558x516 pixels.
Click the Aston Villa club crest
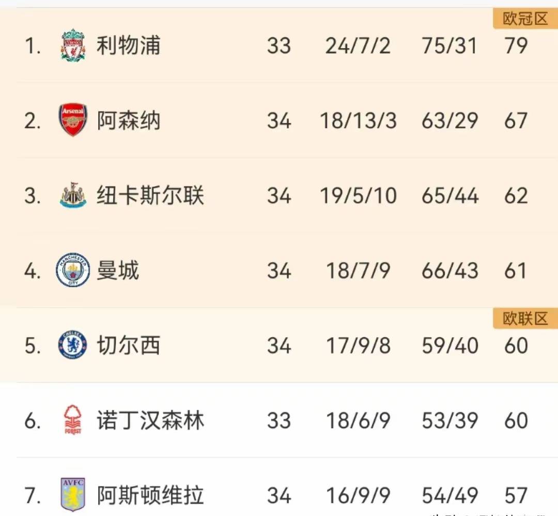[x=72, y=495]
